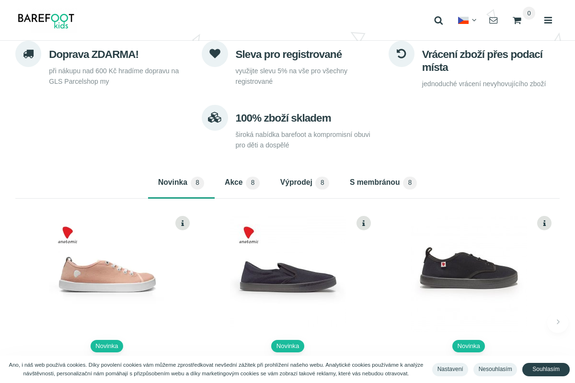
Task: Click the envelope contact icon
Action: (493, 20)
